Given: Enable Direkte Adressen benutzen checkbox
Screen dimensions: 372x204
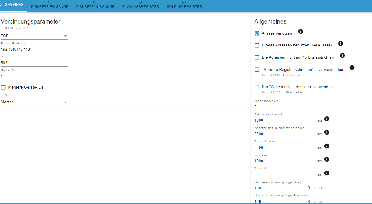Looking at the screenshot, I should [257, 45].
